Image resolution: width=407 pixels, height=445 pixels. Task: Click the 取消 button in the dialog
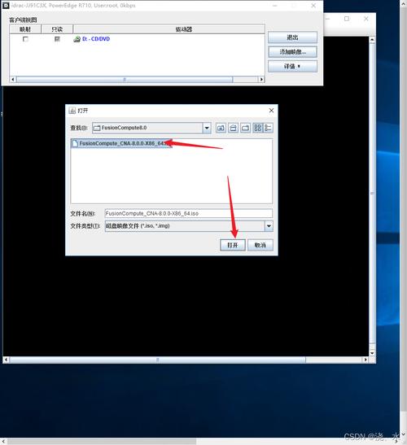pos(260,245)
